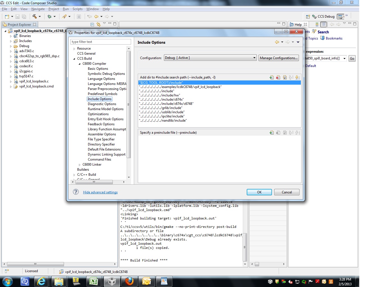Image resolution: width=389 pixels, height=287 pixels.
Task: Open Excel from the taskbar
Action: [94, 281]
